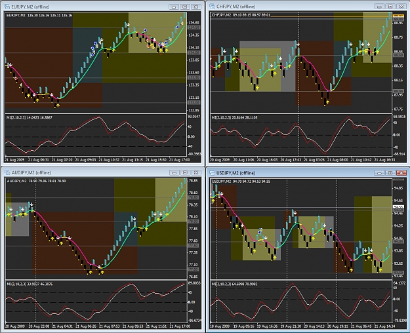Click price level 94.05 on USDJPY axis

[399, 238]
